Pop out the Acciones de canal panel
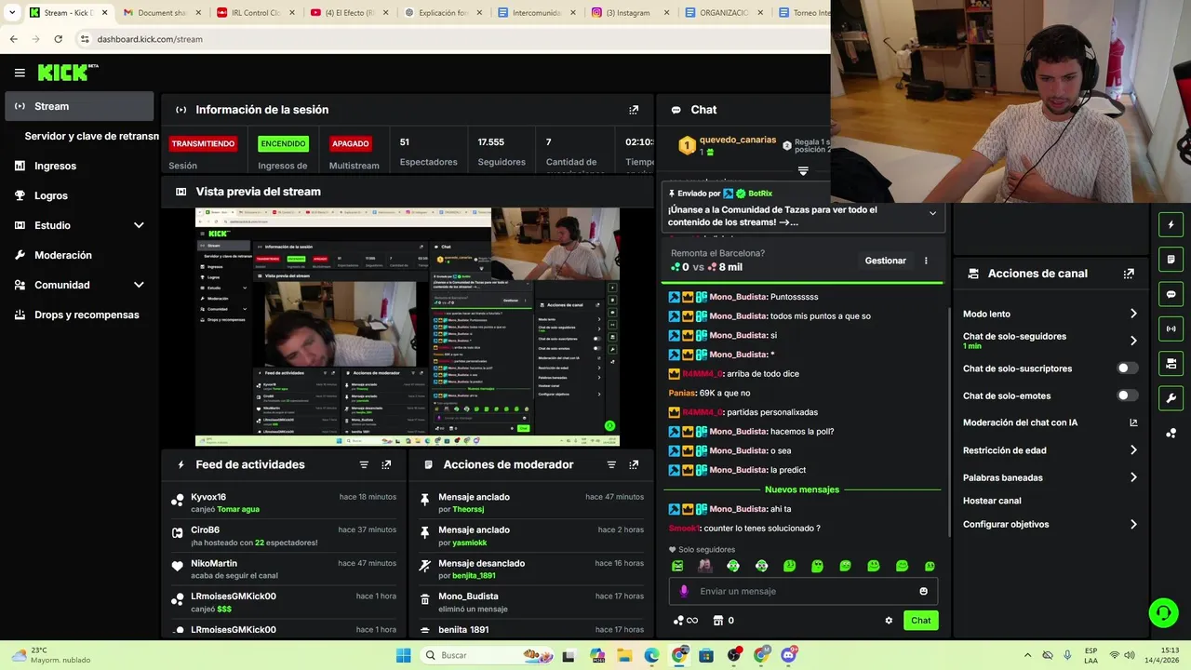This screenshot has height=670, width=1191. [x=1129, y=274]
